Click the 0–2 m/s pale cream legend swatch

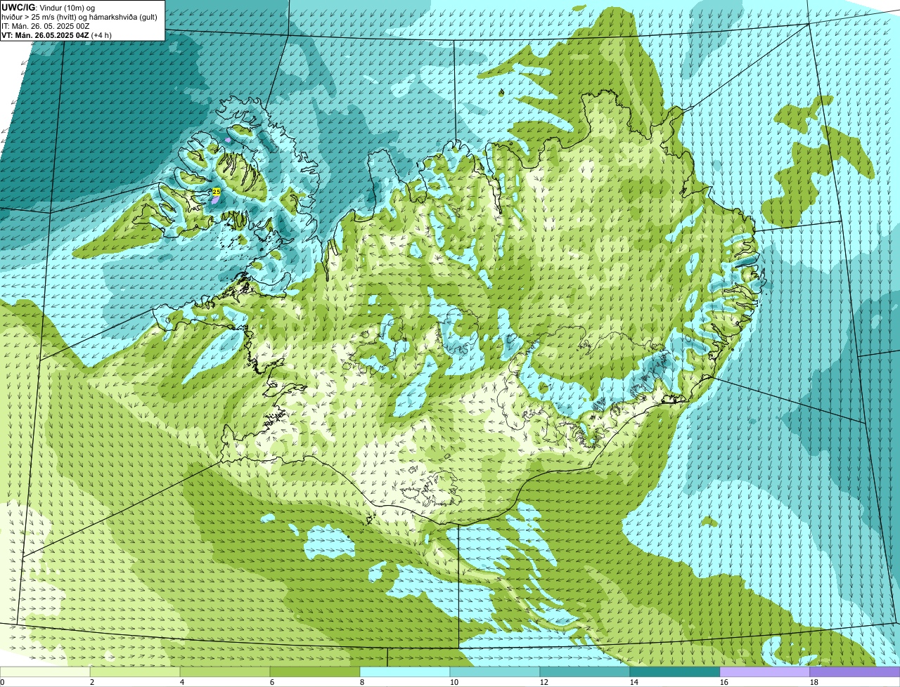(45, 672)
